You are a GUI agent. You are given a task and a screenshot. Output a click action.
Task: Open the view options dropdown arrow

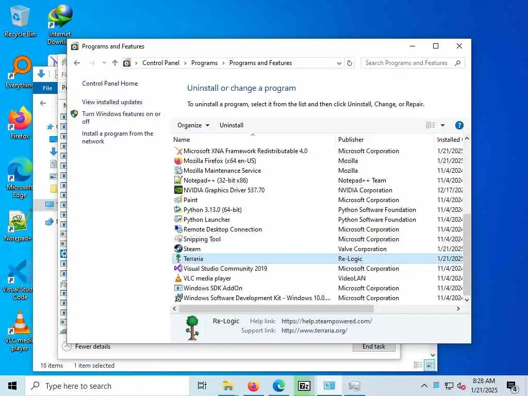pyautogui.click(x=442, y=125)
